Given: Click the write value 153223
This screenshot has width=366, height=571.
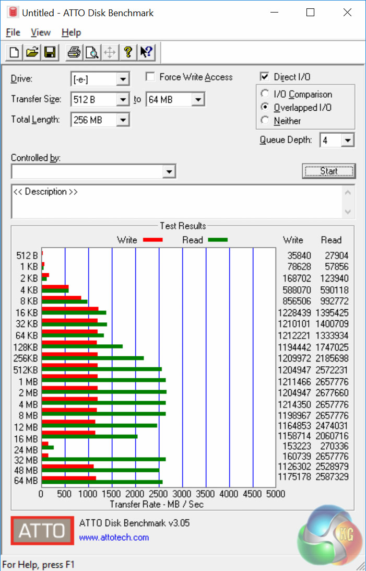Looking at the screenshot, I should [x=297, y=446].
